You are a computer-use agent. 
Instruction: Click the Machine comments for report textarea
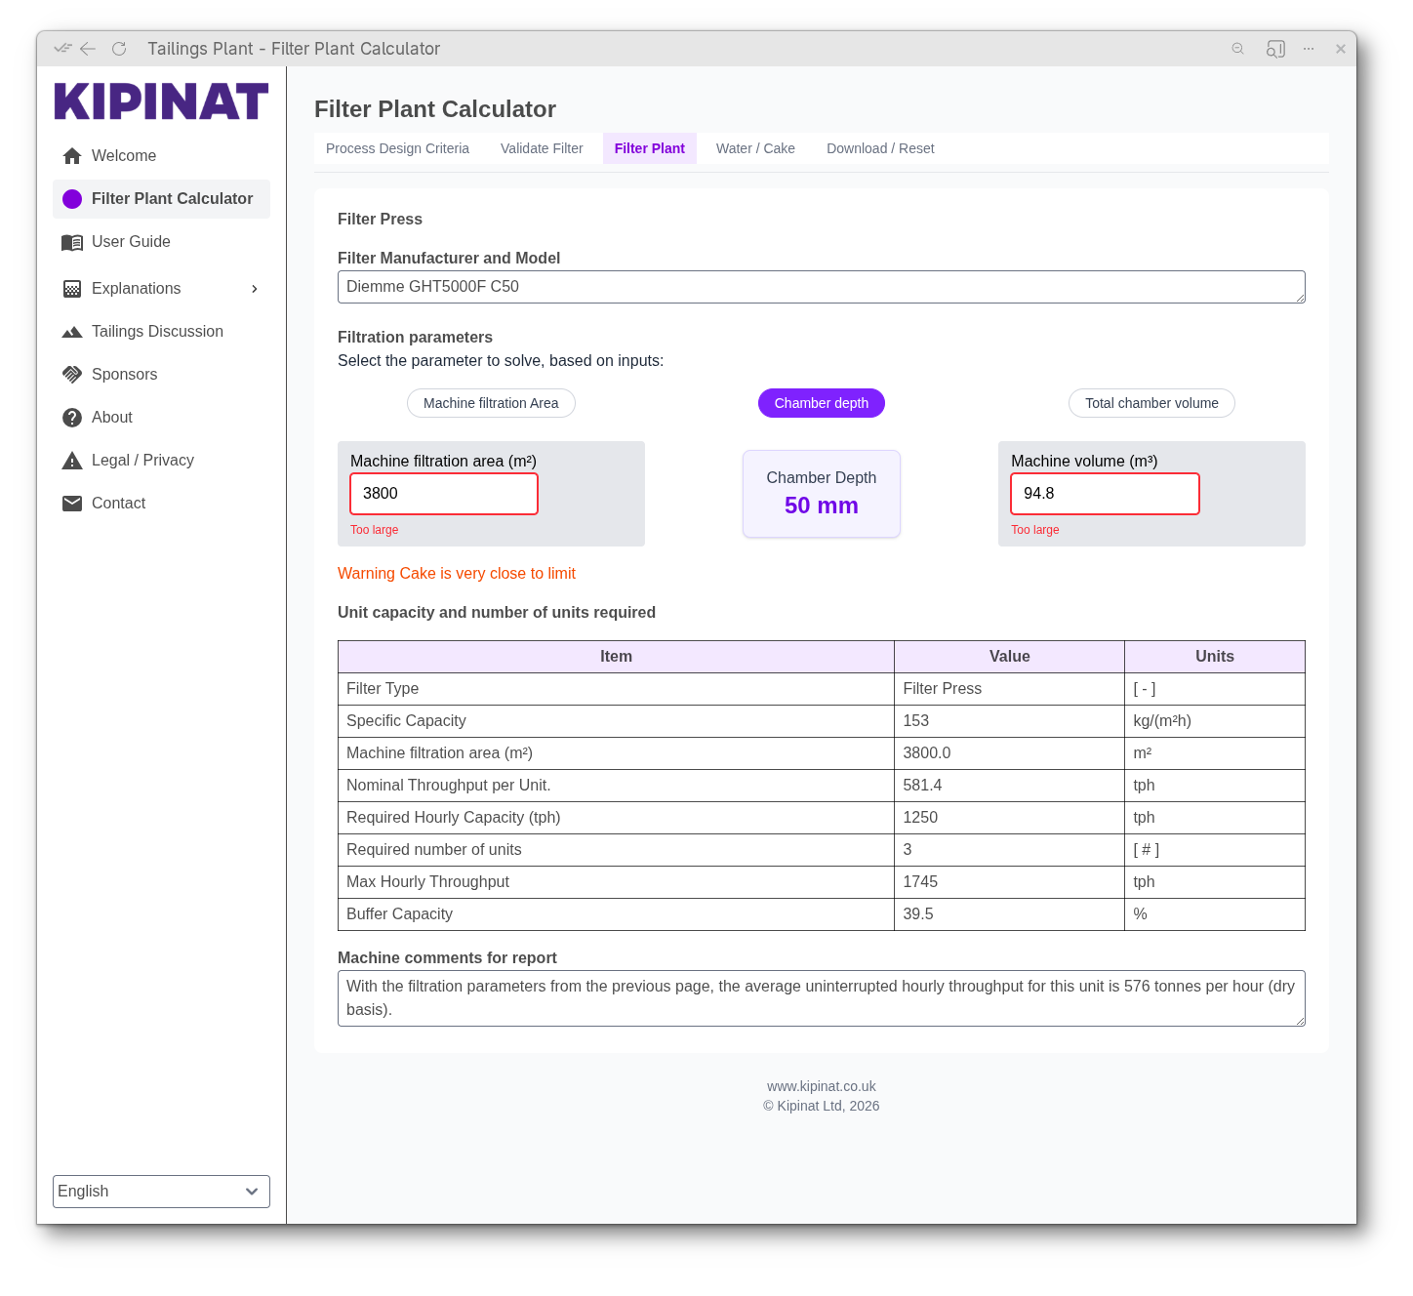[822, 998]
